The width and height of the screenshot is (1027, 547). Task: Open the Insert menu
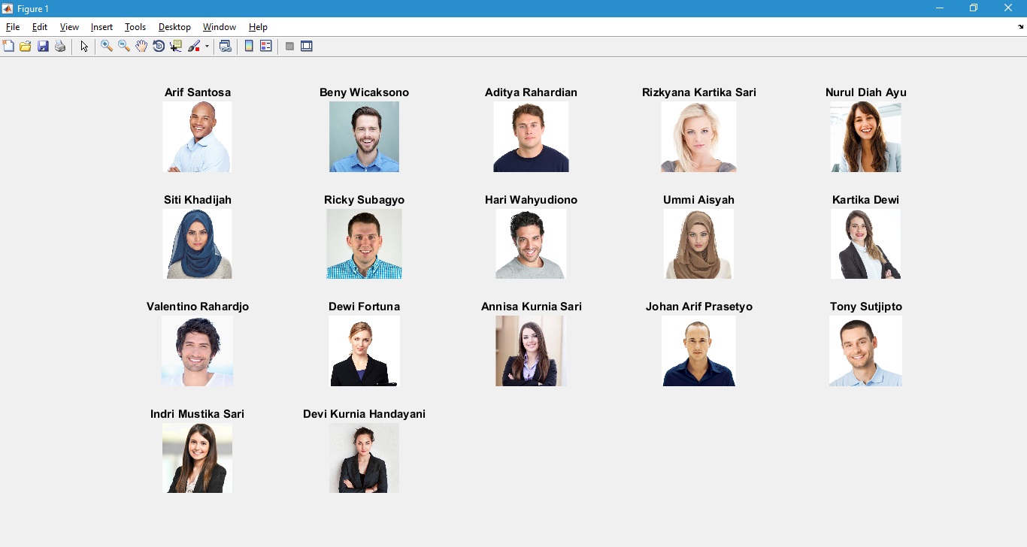101,27
